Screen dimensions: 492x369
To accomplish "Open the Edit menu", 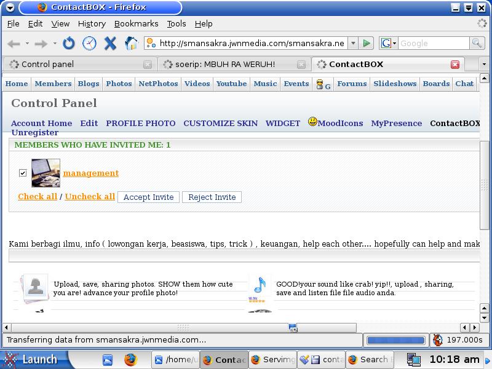I will point(35,24).
